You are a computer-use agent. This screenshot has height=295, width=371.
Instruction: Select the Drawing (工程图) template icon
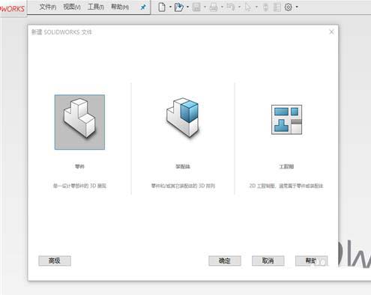click(286, 120)
